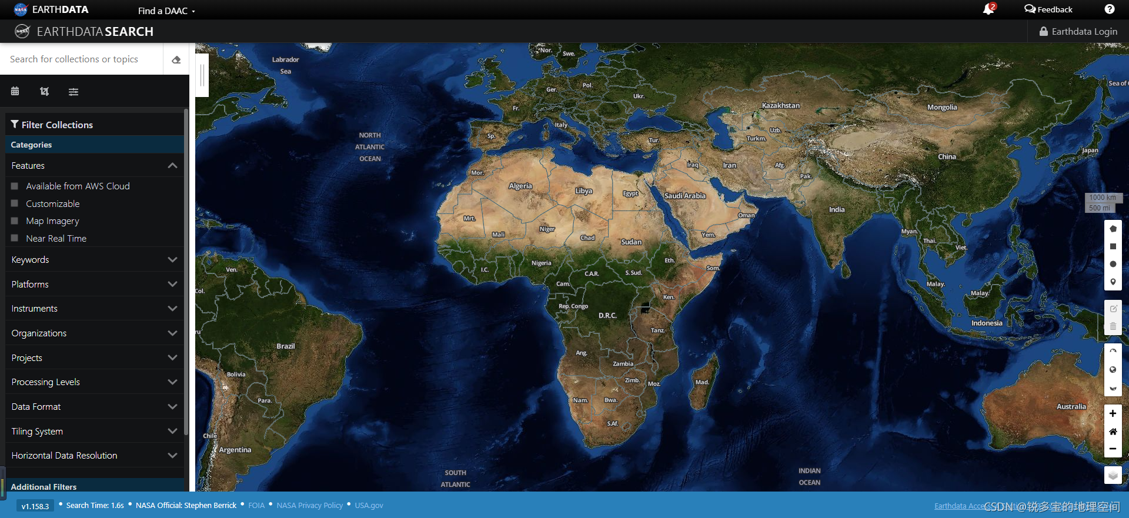This screenshot has height=518, width=1129.
Task: Expand the Organizations filter group
Action: point(94,333)
